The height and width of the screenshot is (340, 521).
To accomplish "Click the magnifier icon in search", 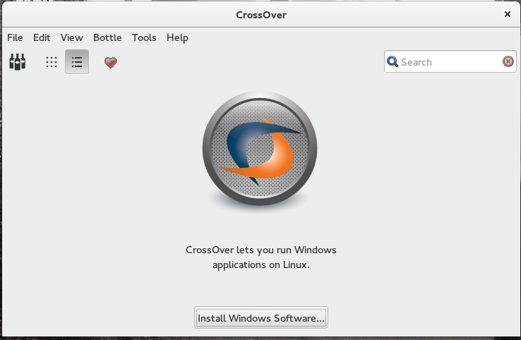I will [x=393, y=61].
